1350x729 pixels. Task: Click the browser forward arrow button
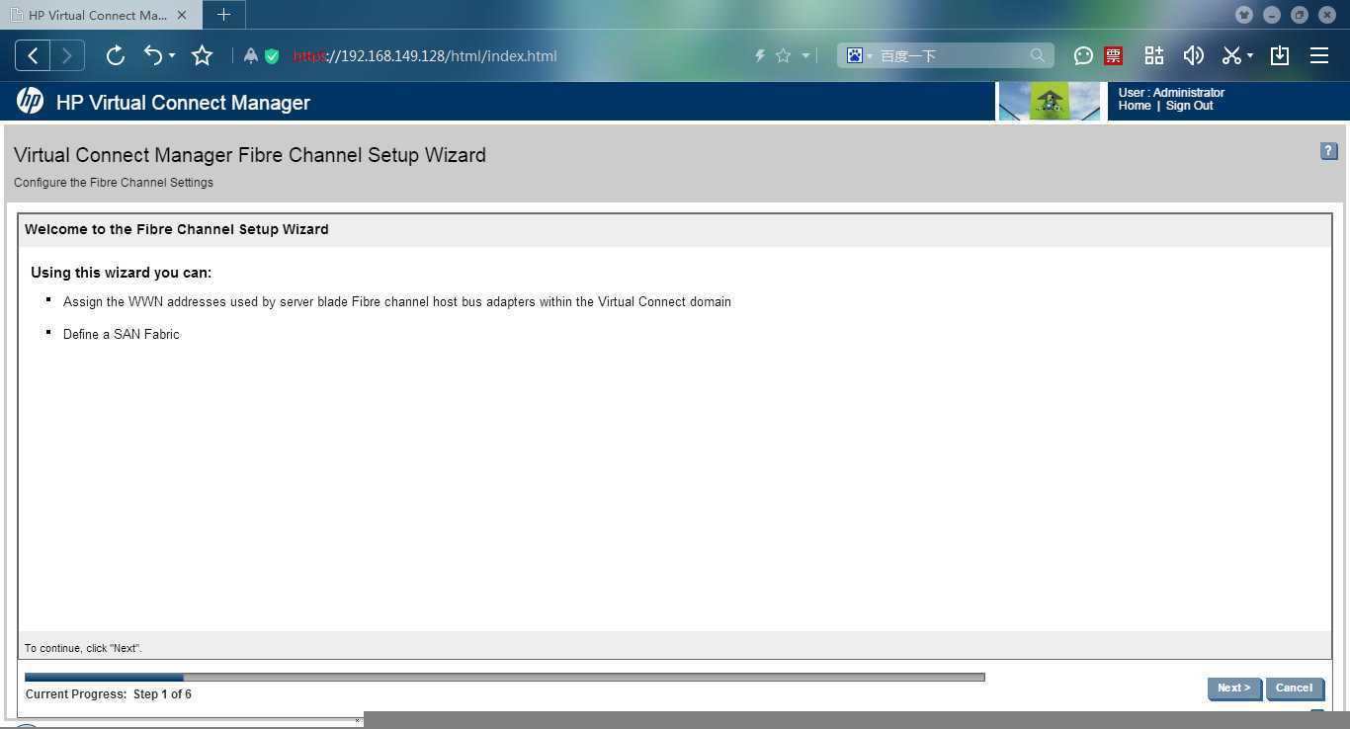67,55
